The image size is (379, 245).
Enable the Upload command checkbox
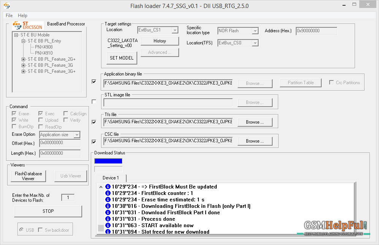click(x=41, y=120)
